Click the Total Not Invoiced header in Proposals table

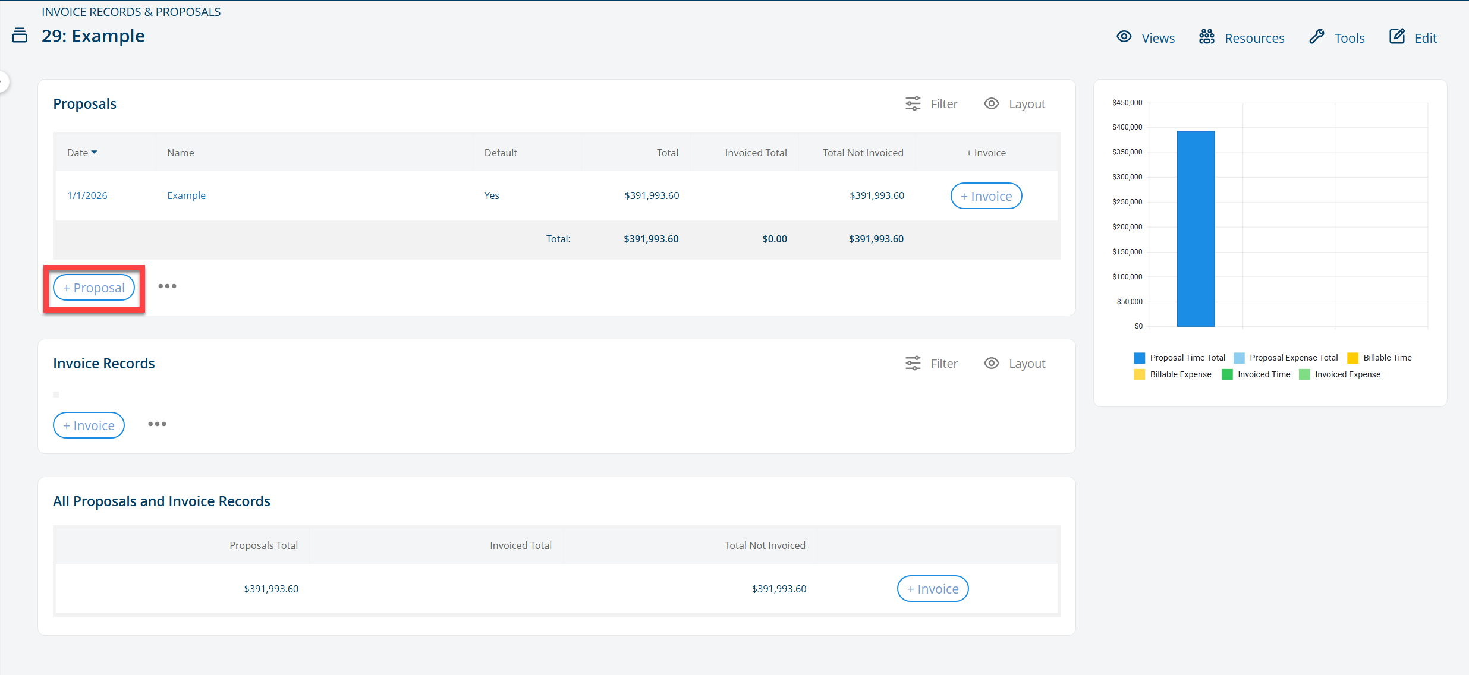tap(863, 153)
